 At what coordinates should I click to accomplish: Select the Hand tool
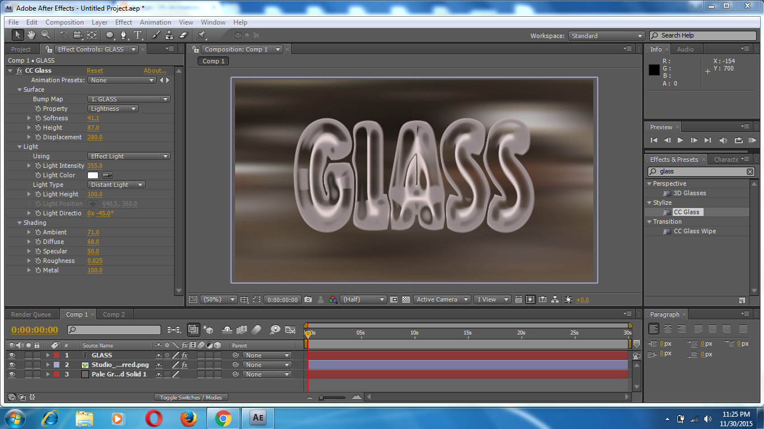coord(31,35)
